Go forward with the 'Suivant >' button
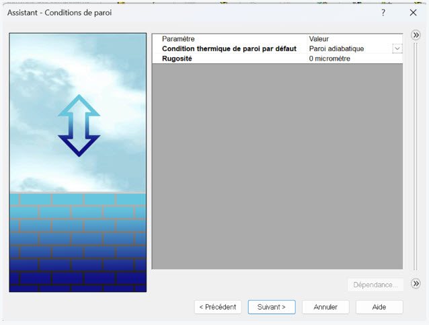This screenshot has width=429, height=325. point(272,307)
